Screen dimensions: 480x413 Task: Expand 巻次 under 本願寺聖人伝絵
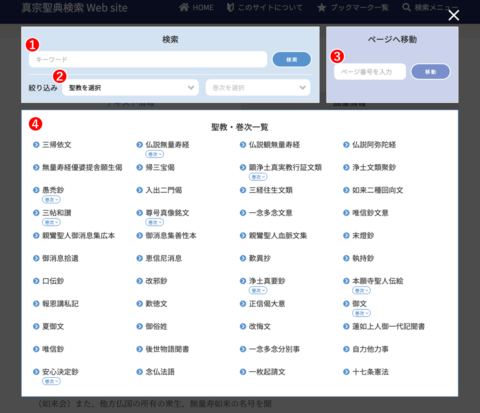coord(361,291)
